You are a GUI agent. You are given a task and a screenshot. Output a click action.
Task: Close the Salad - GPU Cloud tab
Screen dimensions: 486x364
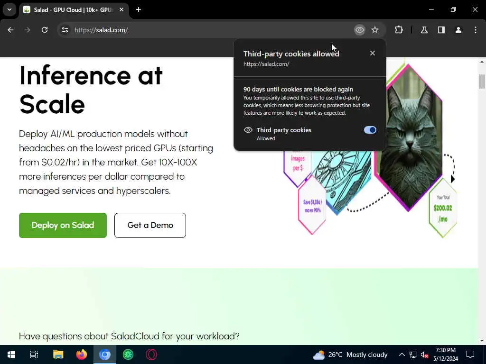pos(121,10)
